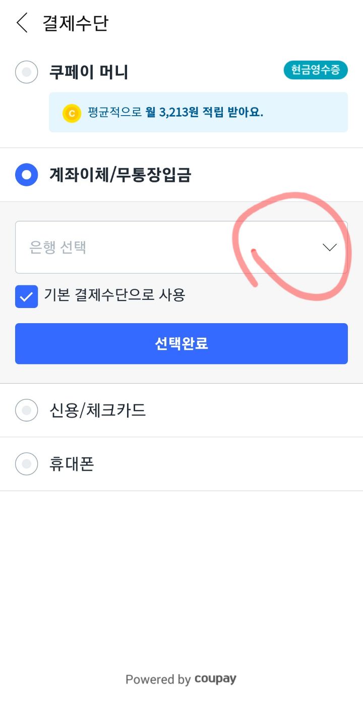Choose the 신용/체크카드 radio button
363x715 pixels.
click(x=27, y=410)
